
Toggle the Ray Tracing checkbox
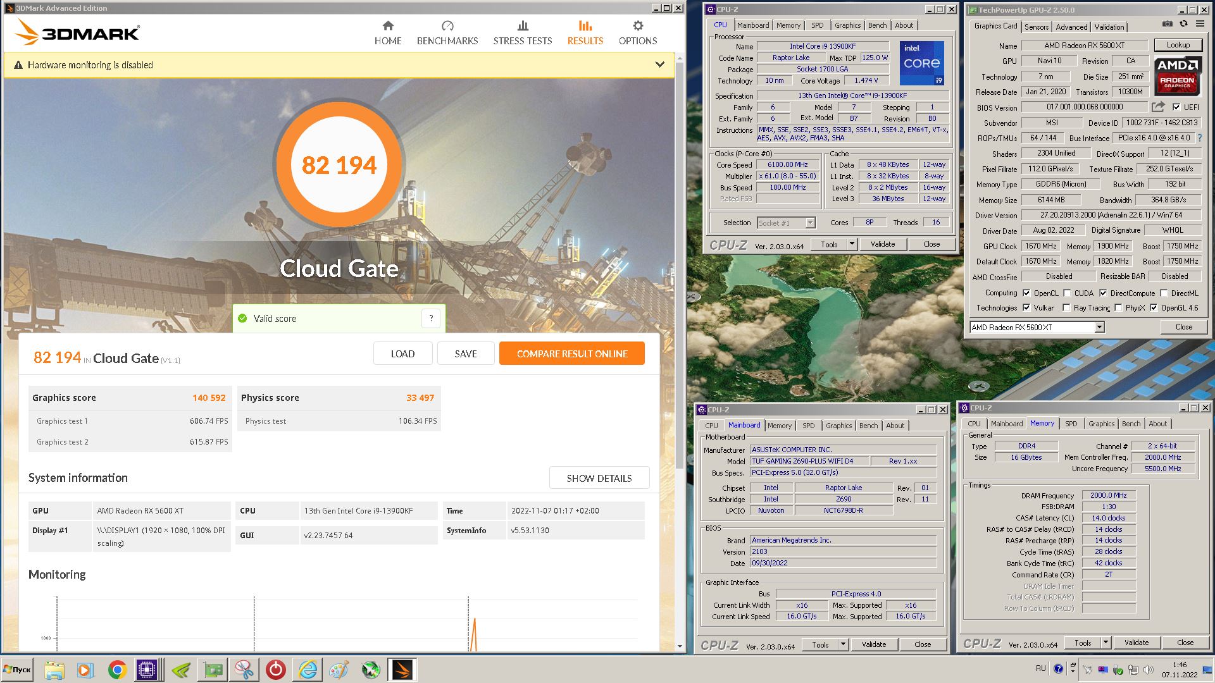coord(1067,307)
